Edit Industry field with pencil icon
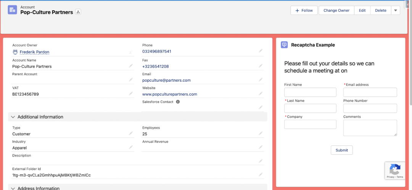 (130, 147)
